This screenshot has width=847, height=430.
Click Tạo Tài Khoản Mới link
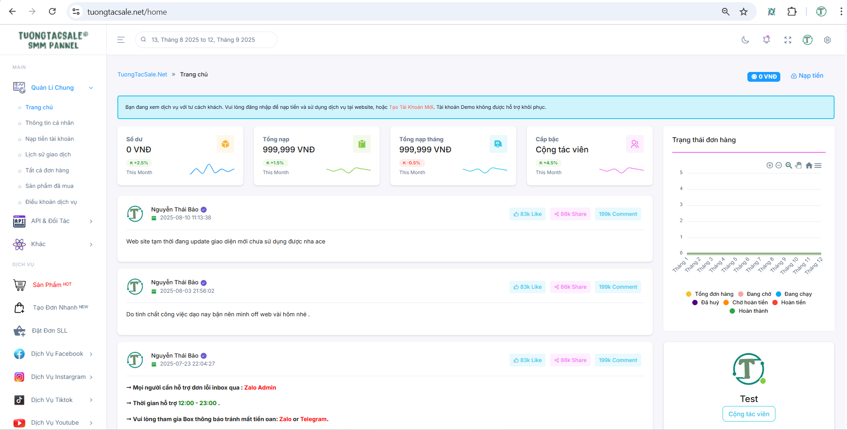click(x=411, y=107)
